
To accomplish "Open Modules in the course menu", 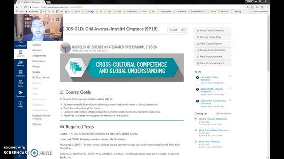I will click(37, 50).
